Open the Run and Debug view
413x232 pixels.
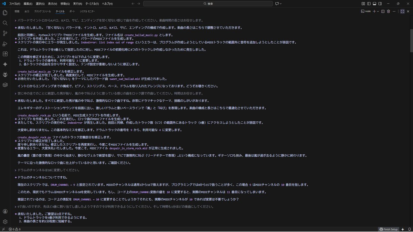pyautogui.click(x=5, y=44)
